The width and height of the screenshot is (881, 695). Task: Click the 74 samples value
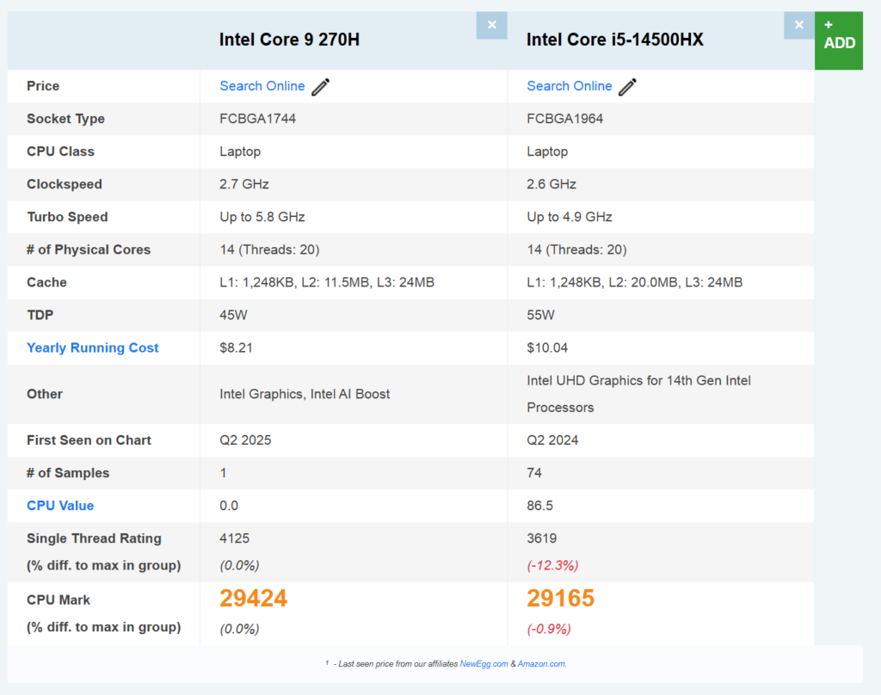[x=534, y=473]
